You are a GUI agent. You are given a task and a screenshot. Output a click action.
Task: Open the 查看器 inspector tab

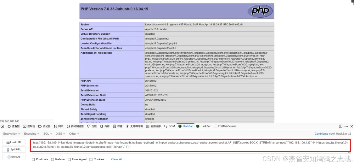click(x=14, y=126)
